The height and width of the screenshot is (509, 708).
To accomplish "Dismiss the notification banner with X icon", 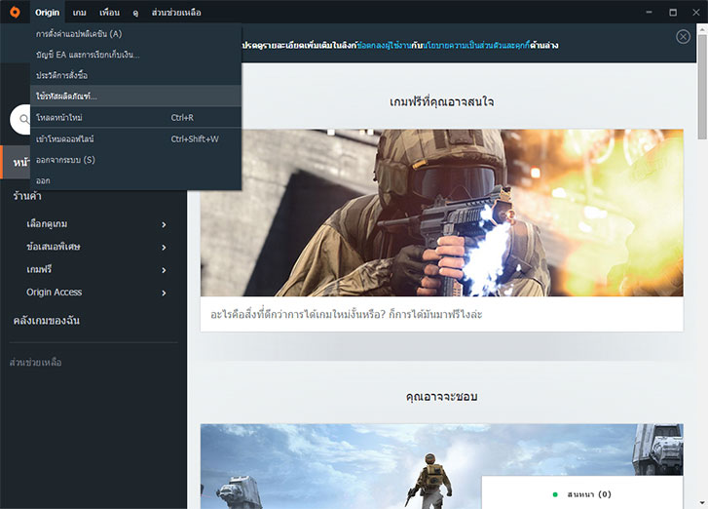I will tap(683, 37).
